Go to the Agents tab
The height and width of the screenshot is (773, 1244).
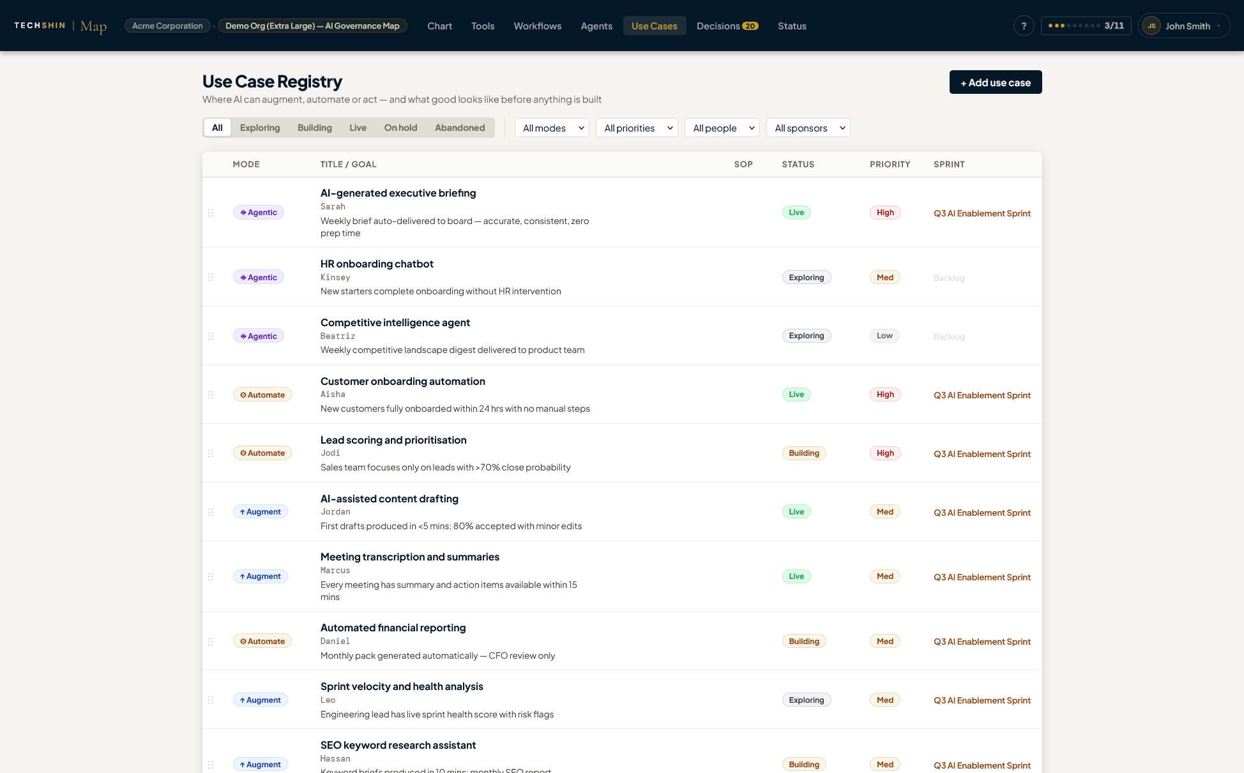(x=596, y=26)
